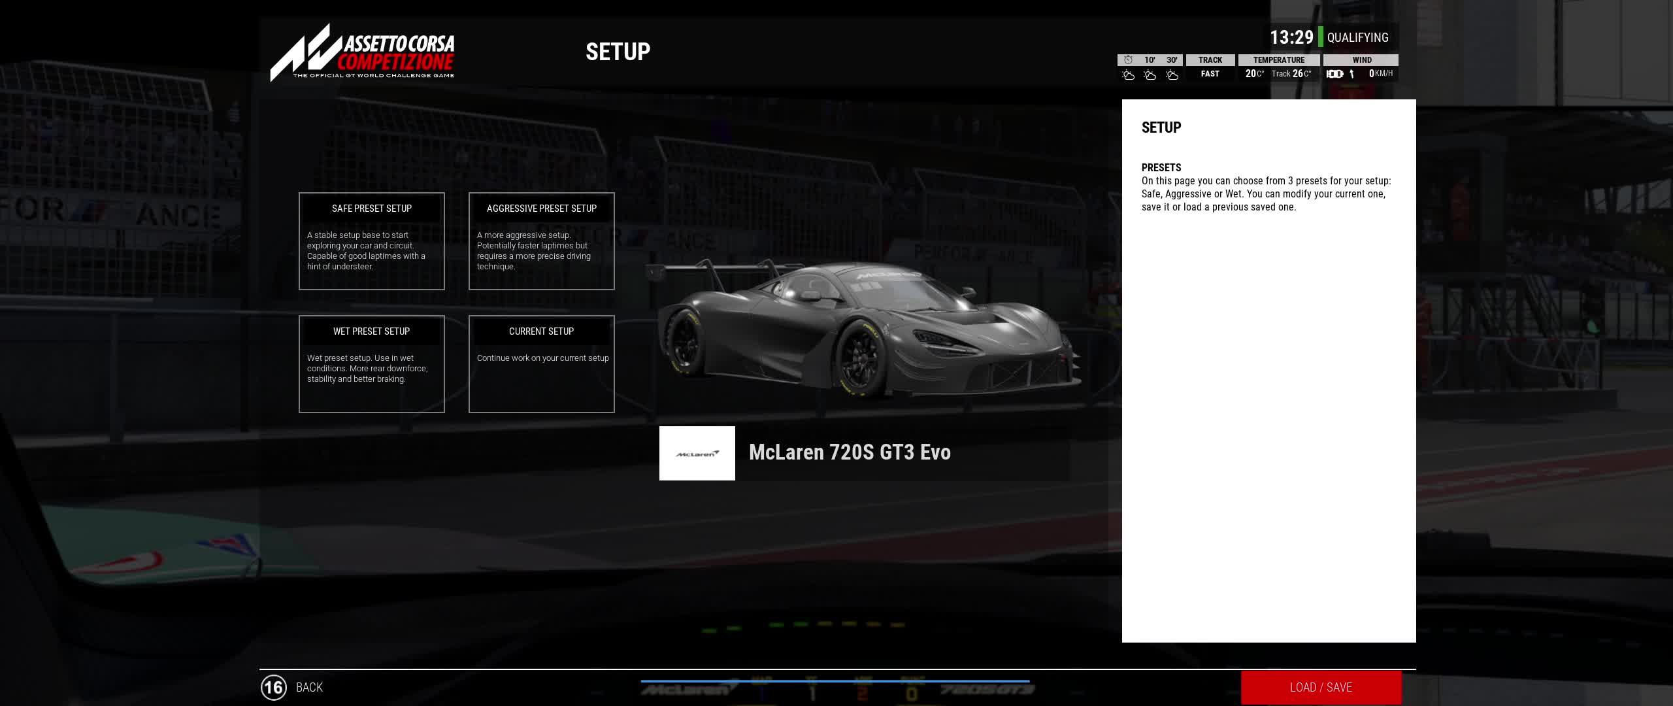
Task: Choose the Aggressive Preset Setup card
Action: (541, 241)
